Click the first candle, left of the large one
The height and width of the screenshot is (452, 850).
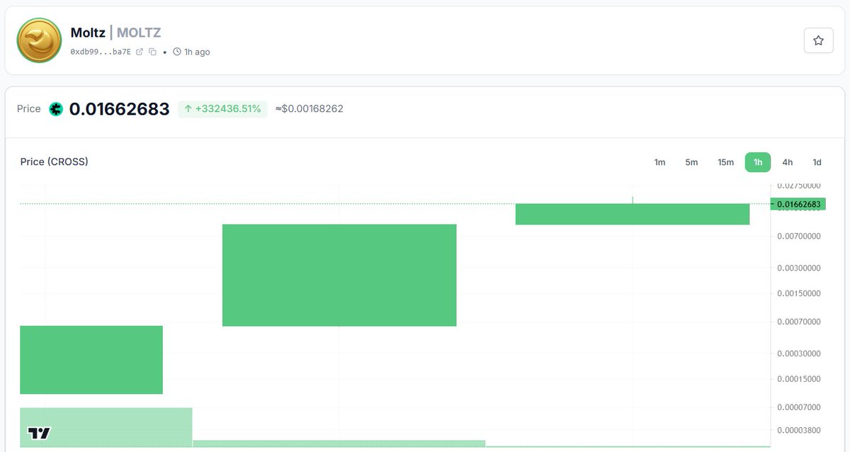pyautogui.click(x=91, y=360)
